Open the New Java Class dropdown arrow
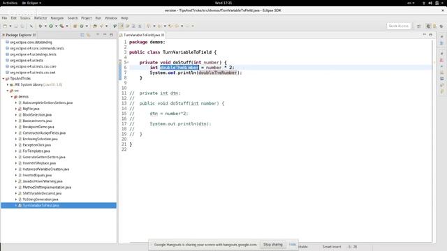Viewport: 447px width, 251px height. pos(87,26)
